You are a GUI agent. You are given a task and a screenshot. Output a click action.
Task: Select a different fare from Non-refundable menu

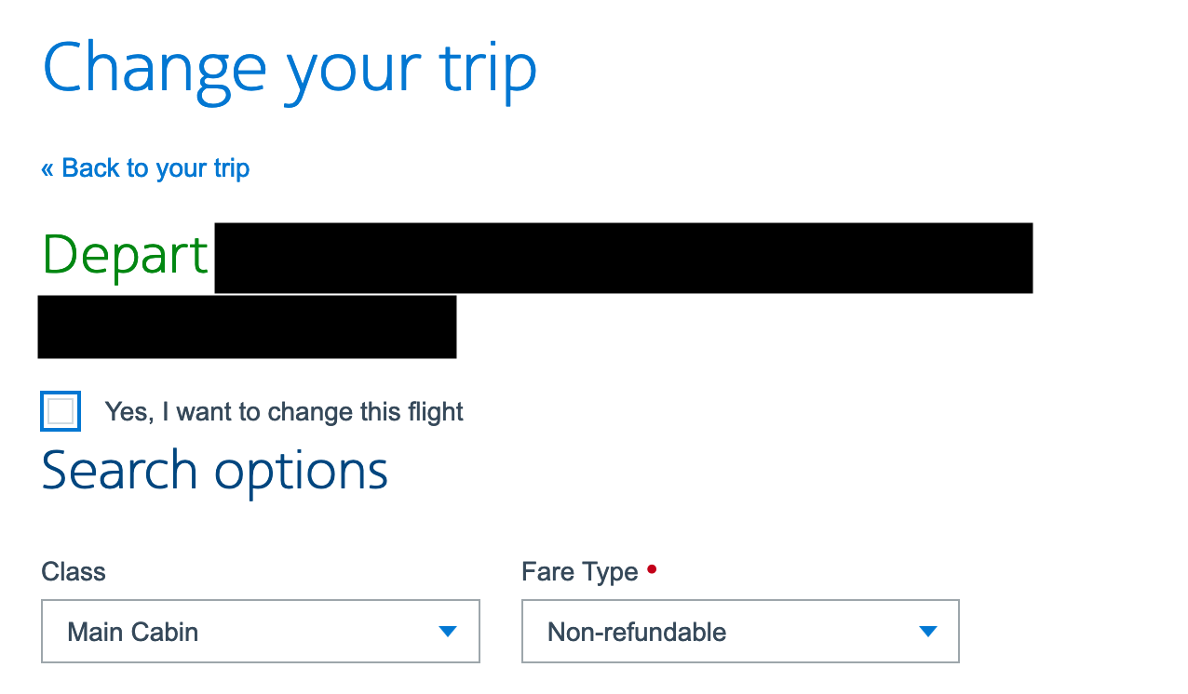coord(740,631)
